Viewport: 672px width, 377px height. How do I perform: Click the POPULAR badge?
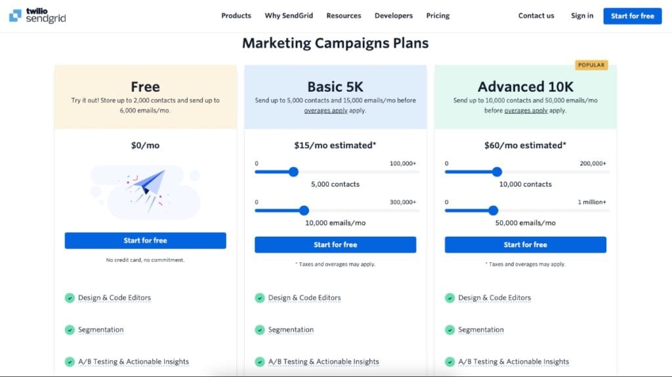pos(591,65)
